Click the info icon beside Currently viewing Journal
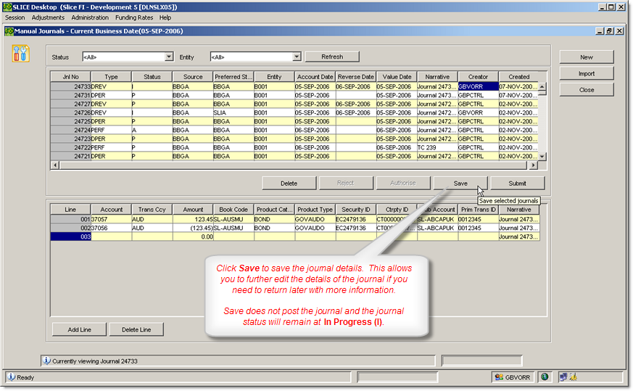The height and width of the screenshot is (391, 633). click(x=47, y=361)
